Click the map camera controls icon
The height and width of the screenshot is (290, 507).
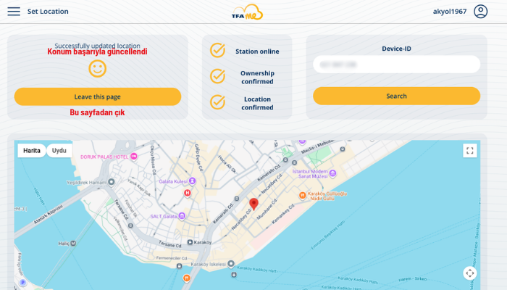tap(470, 273)
